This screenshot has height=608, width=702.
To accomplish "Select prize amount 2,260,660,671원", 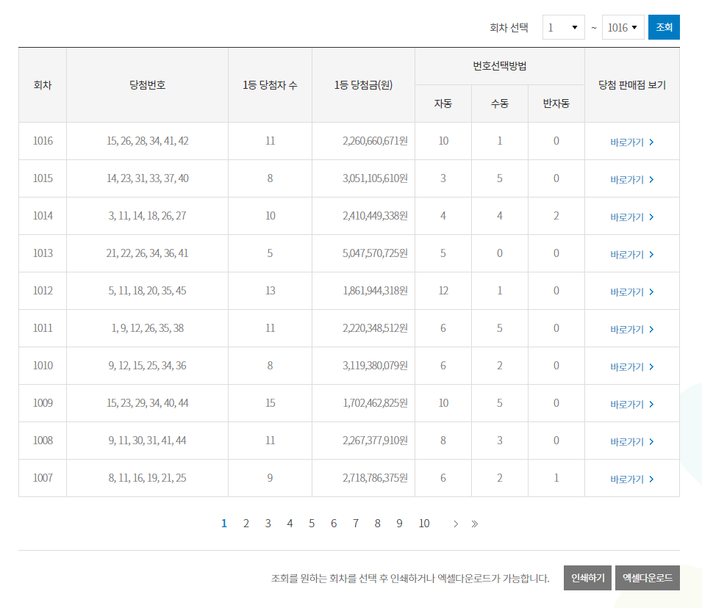I will [375, 141].
